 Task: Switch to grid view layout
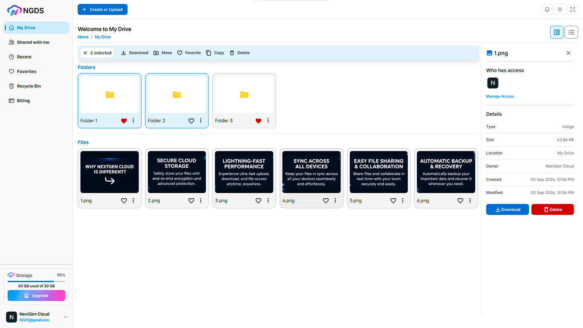tap(557, 32)
